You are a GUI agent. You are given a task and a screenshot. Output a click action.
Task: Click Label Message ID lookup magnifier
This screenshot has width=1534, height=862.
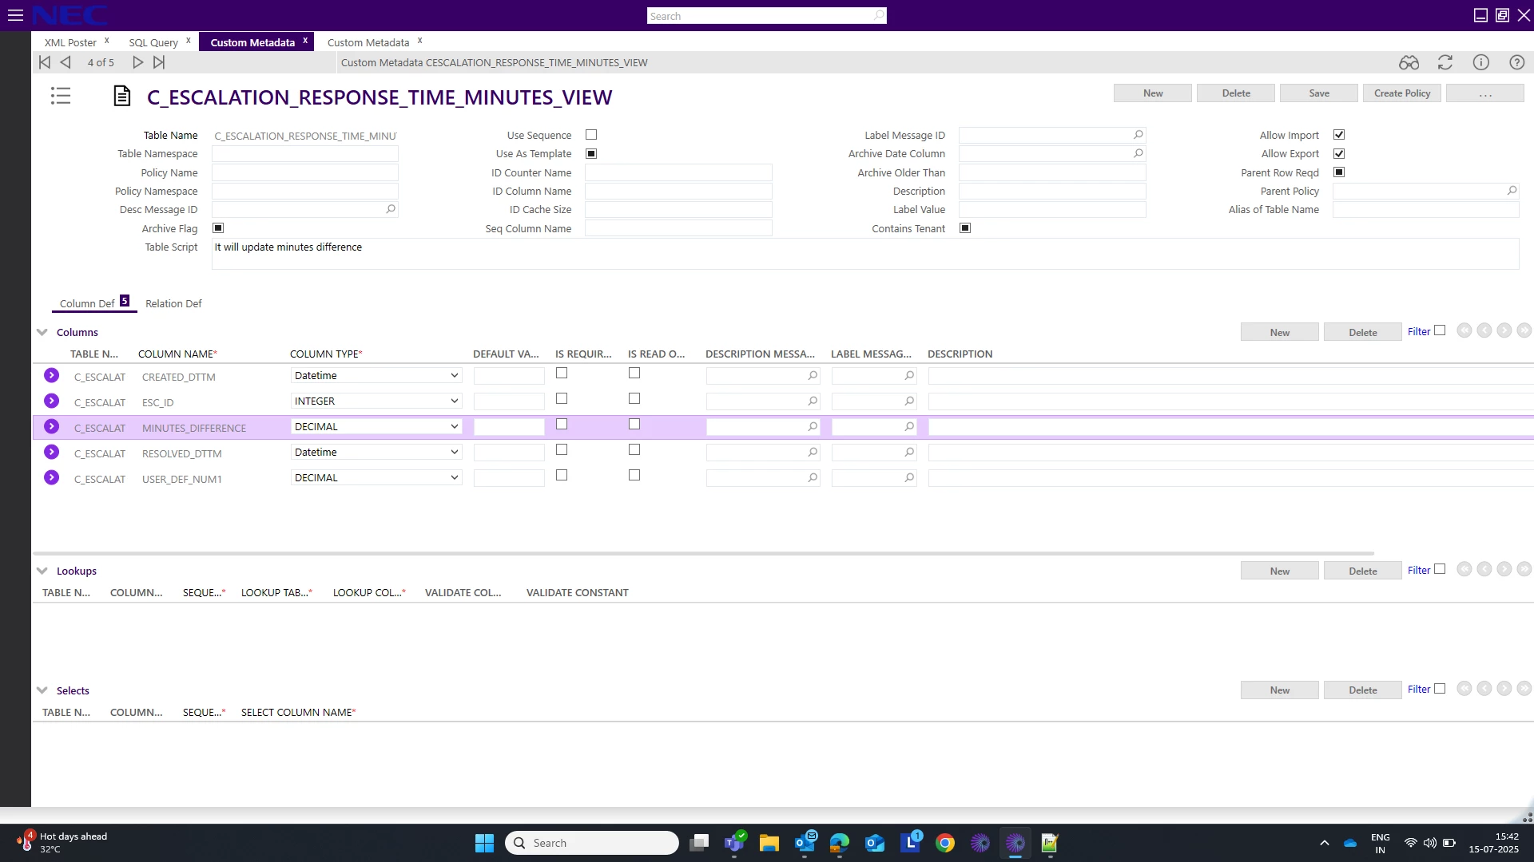point(1138,135)
